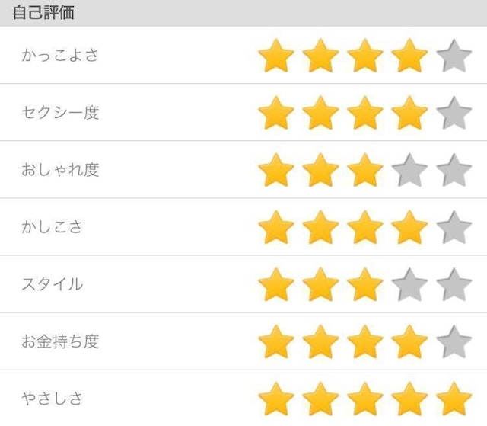Click the fourth gray star for おしゃれ度
Screen dimensions: 487x426
click(410, 170)
